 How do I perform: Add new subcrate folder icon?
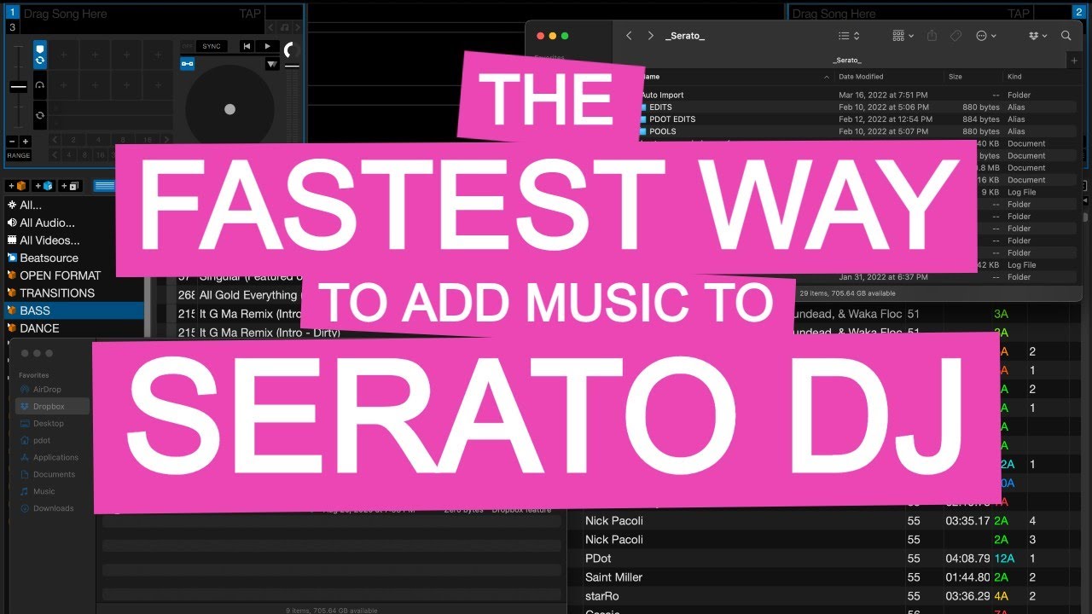(70, 186)
